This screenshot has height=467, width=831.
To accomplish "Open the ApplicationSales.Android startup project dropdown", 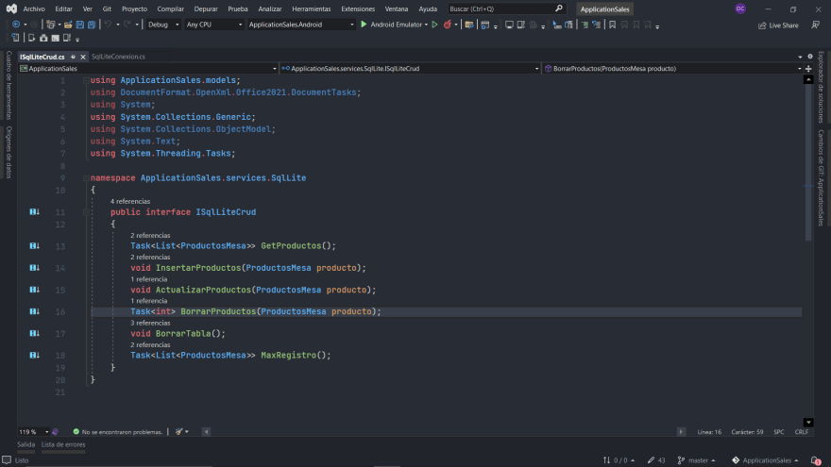I will coord(301,25).
